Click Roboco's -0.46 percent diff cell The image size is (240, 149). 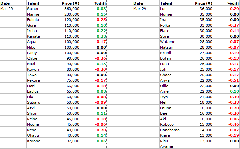(226, 124)
